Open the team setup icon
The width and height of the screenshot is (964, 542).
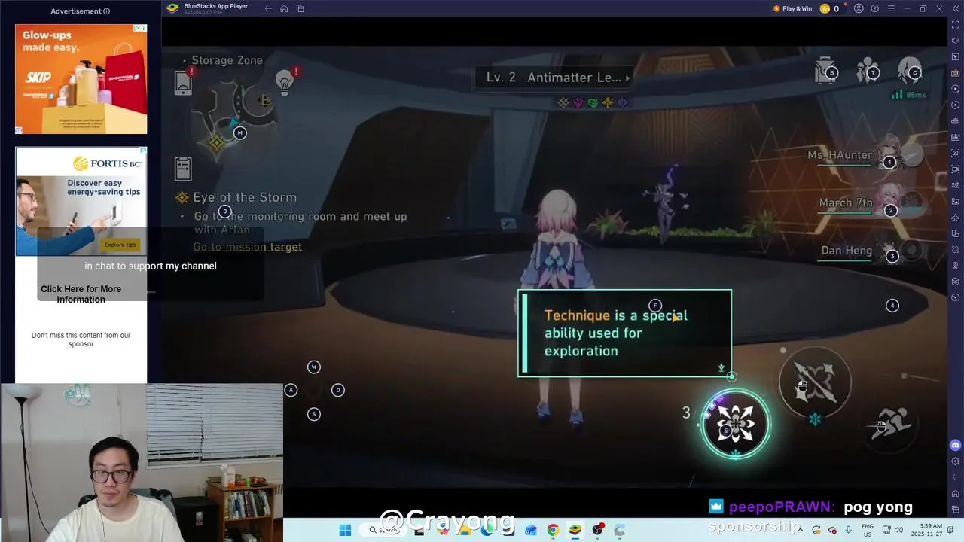[x=868, y=71]
